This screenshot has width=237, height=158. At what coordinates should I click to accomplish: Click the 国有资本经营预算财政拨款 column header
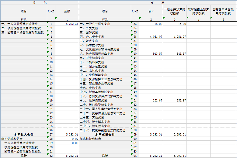pos(223,11)
